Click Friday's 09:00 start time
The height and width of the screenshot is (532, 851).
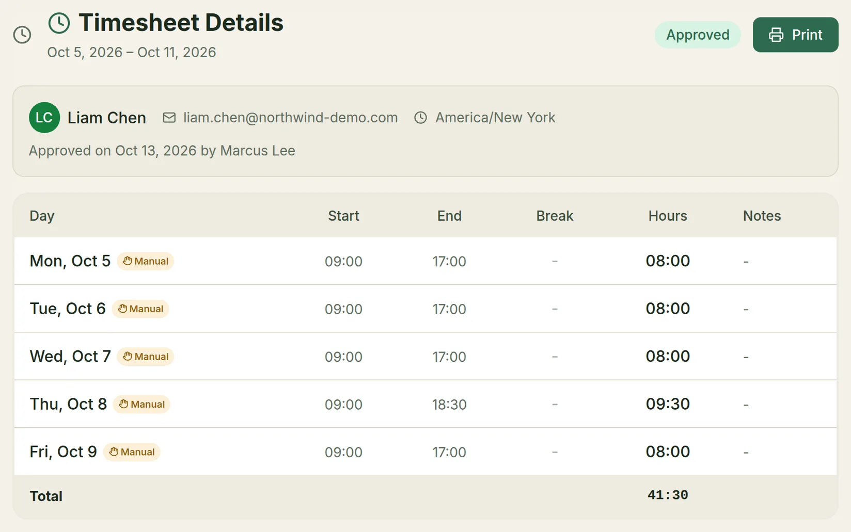[x=343, y=453]
